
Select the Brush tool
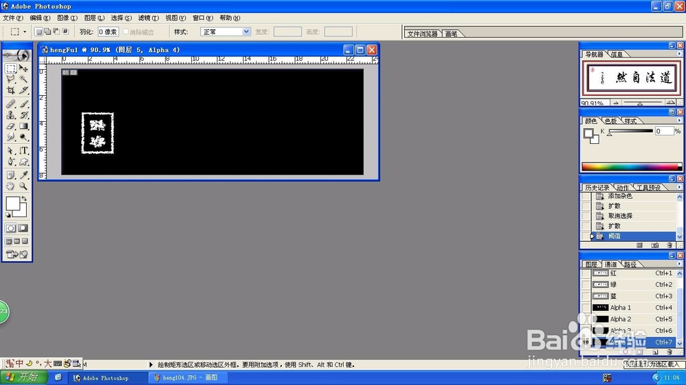pos(23,104)
